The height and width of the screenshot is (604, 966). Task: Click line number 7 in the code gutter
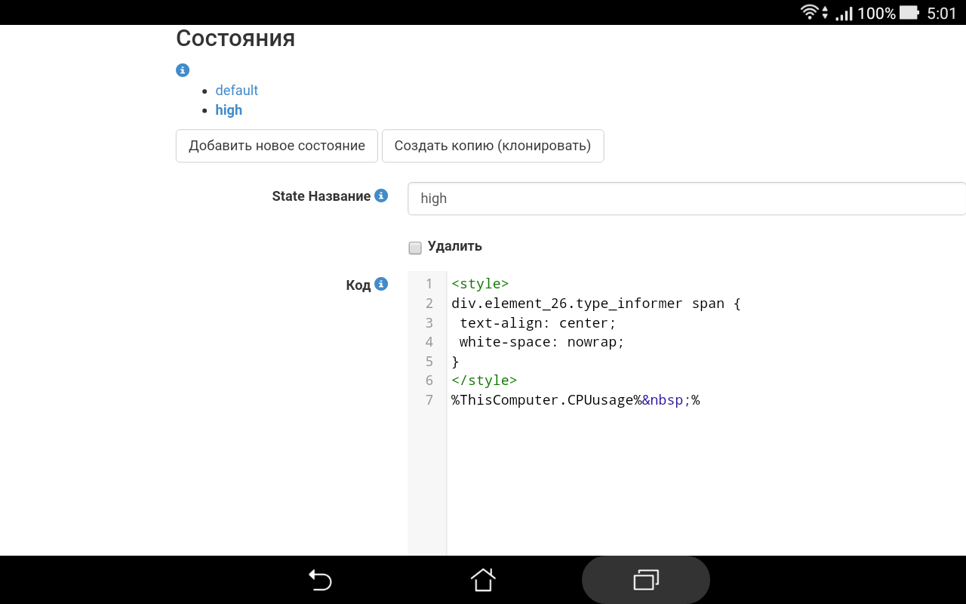pyautogui.click(x=429, y=399)
